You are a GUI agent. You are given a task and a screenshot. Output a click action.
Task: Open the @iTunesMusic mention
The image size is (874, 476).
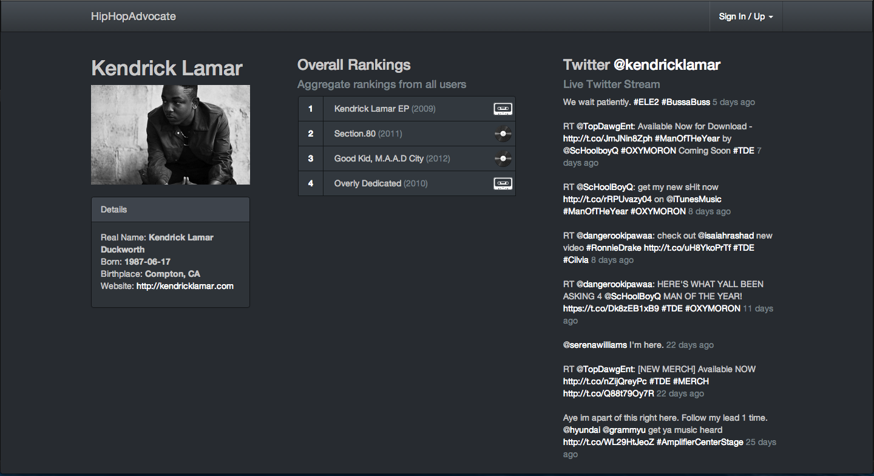(694, 199)
